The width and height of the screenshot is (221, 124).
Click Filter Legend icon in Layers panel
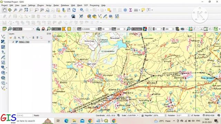(23, 38)
